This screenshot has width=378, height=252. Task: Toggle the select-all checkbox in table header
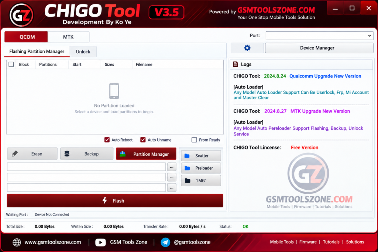coord(11,64)
